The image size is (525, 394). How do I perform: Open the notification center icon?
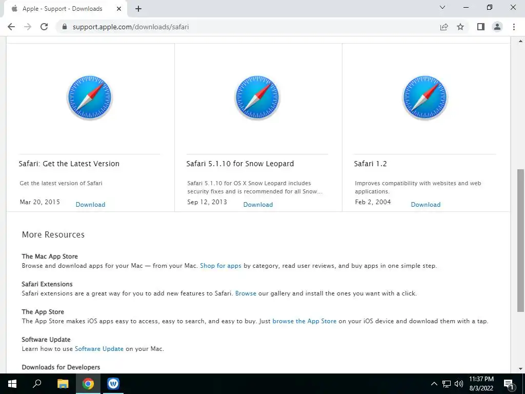pyautogui.click(x=509, y=384)
